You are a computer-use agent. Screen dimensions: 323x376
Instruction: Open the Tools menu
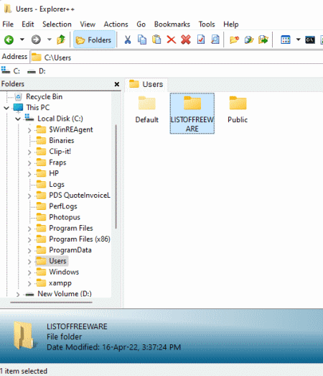click(207, 24)
